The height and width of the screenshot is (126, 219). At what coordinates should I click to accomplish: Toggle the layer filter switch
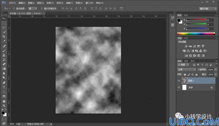tap(217, 65)
